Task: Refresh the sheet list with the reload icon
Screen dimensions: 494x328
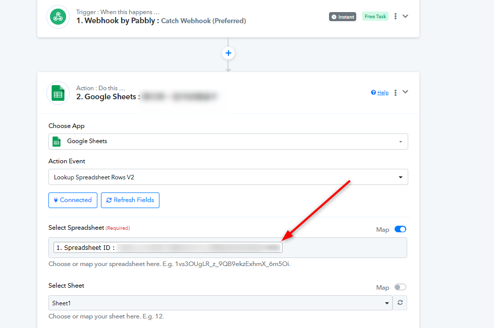Action: [x=400, y=302]
